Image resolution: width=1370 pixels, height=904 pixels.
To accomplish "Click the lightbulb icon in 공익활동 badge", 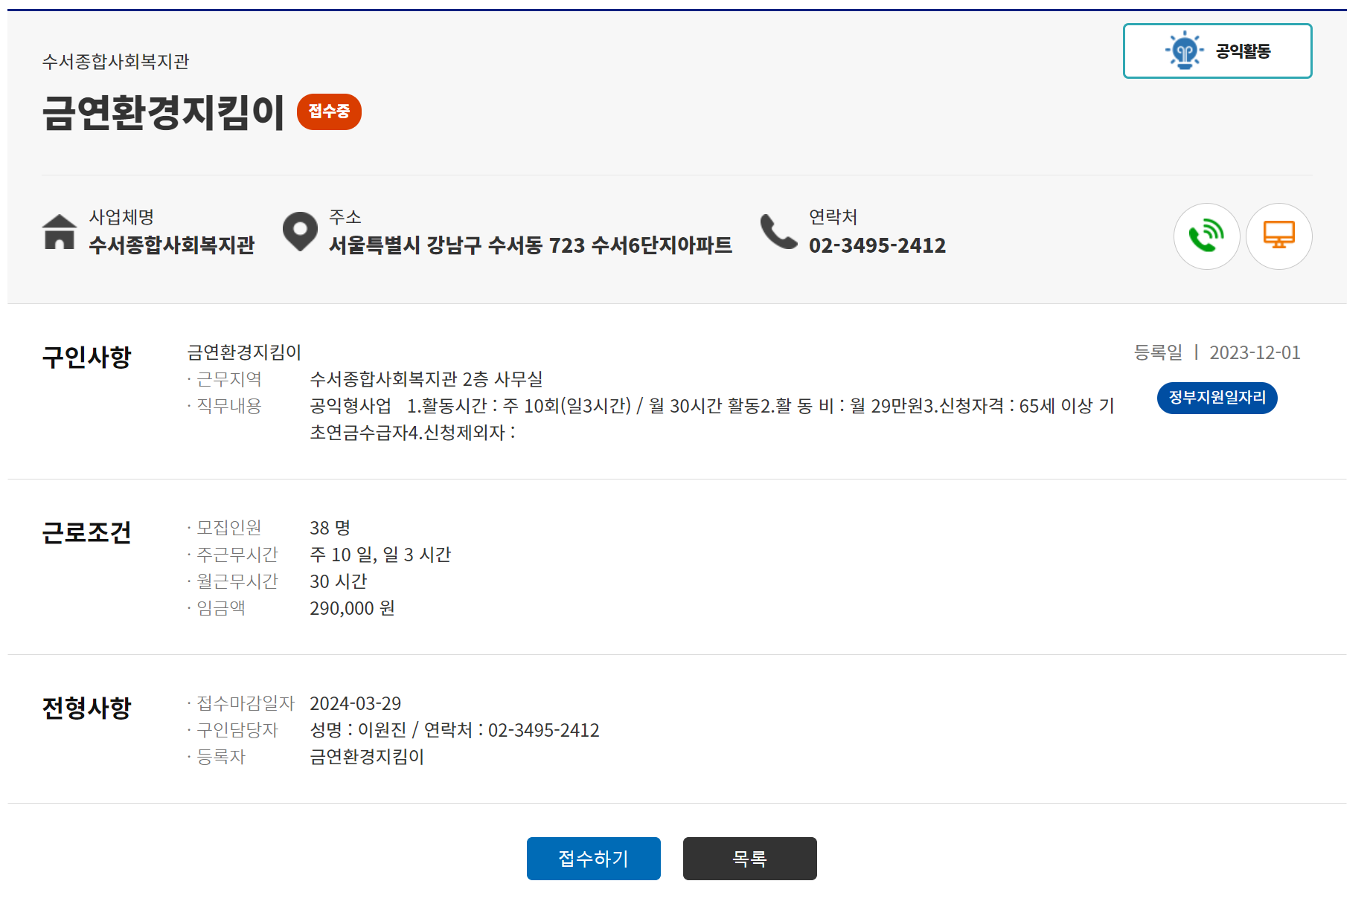I will coord(1184,51).
